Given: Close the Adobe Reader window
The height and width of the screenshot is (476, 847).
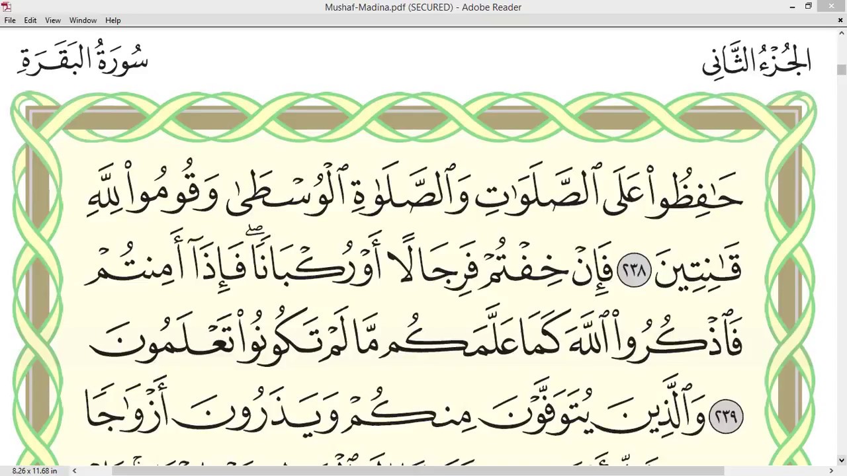Looking at the screenshot, I should [831, 7].
